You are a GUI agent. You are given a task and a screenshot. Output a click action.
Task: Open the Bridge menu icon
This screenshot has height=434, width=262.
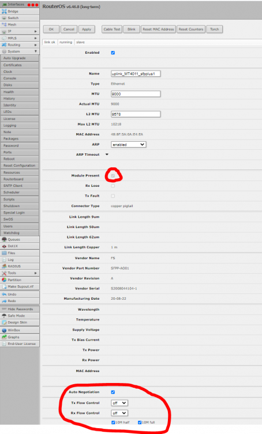(x=4, y=12)
